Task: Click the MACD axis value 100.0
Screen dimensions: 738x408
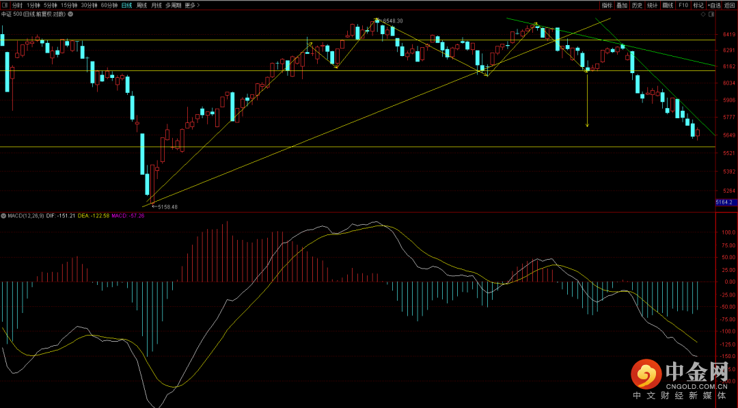Action: (x=728, y=232)
